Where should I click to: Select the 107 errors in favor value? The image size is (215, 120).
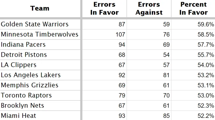click(120, 35)
